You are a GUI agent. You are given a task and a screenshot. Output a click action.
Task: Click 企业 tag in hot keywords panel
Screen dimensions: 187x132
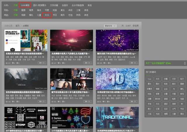pyautogui.click(x=166, y=89)
